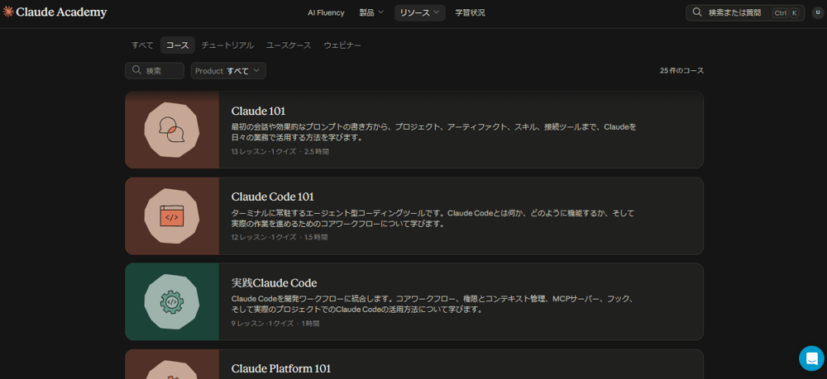The height and width of the screenshot is (379, 827).
Task: Click the 13 レッスン 2.5 時間 metadata text
Action: pos(280,152)
